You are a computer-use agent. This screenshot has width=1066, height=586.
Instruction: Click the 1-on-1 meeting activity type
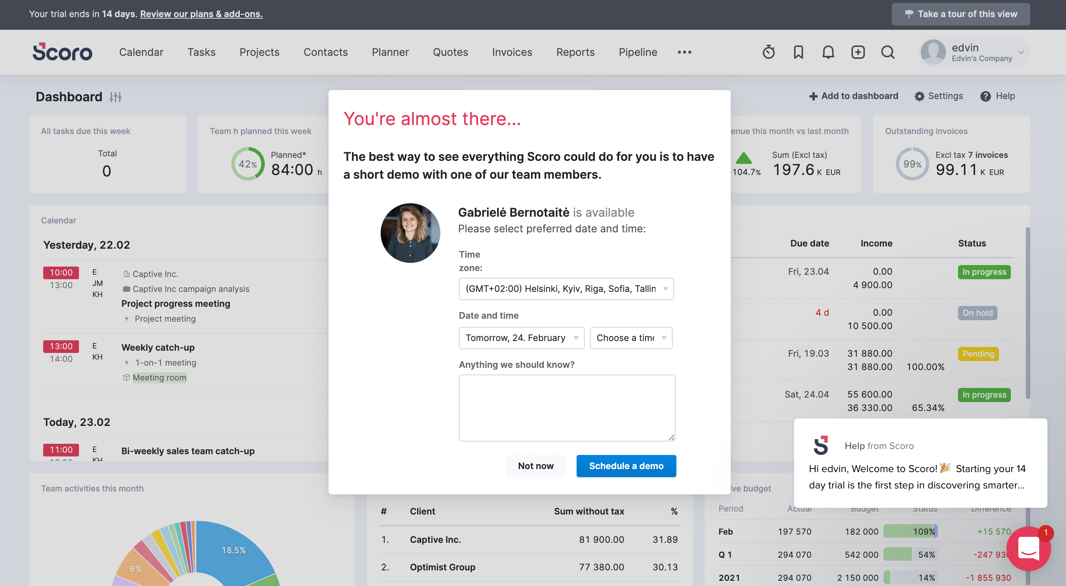point(165,362)
